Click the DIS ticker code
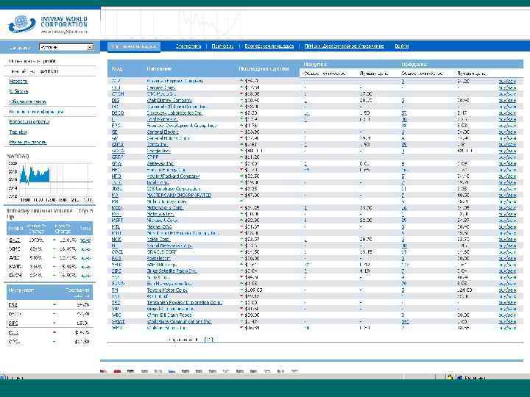This screenshot has width=530, height=397. [116, 100]
